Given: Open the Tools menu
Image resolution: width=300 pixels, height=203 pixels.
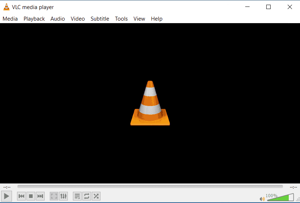Looking at the screenshot, I should pos(121,19).
